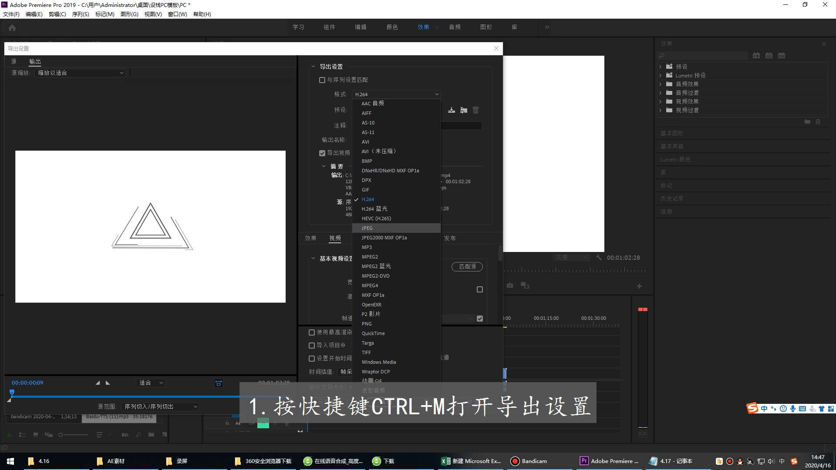Viewport: 836px width, 470px height.
Task: Toggle aspect ratio correction blue icon
Action: [x=219, y=383]
